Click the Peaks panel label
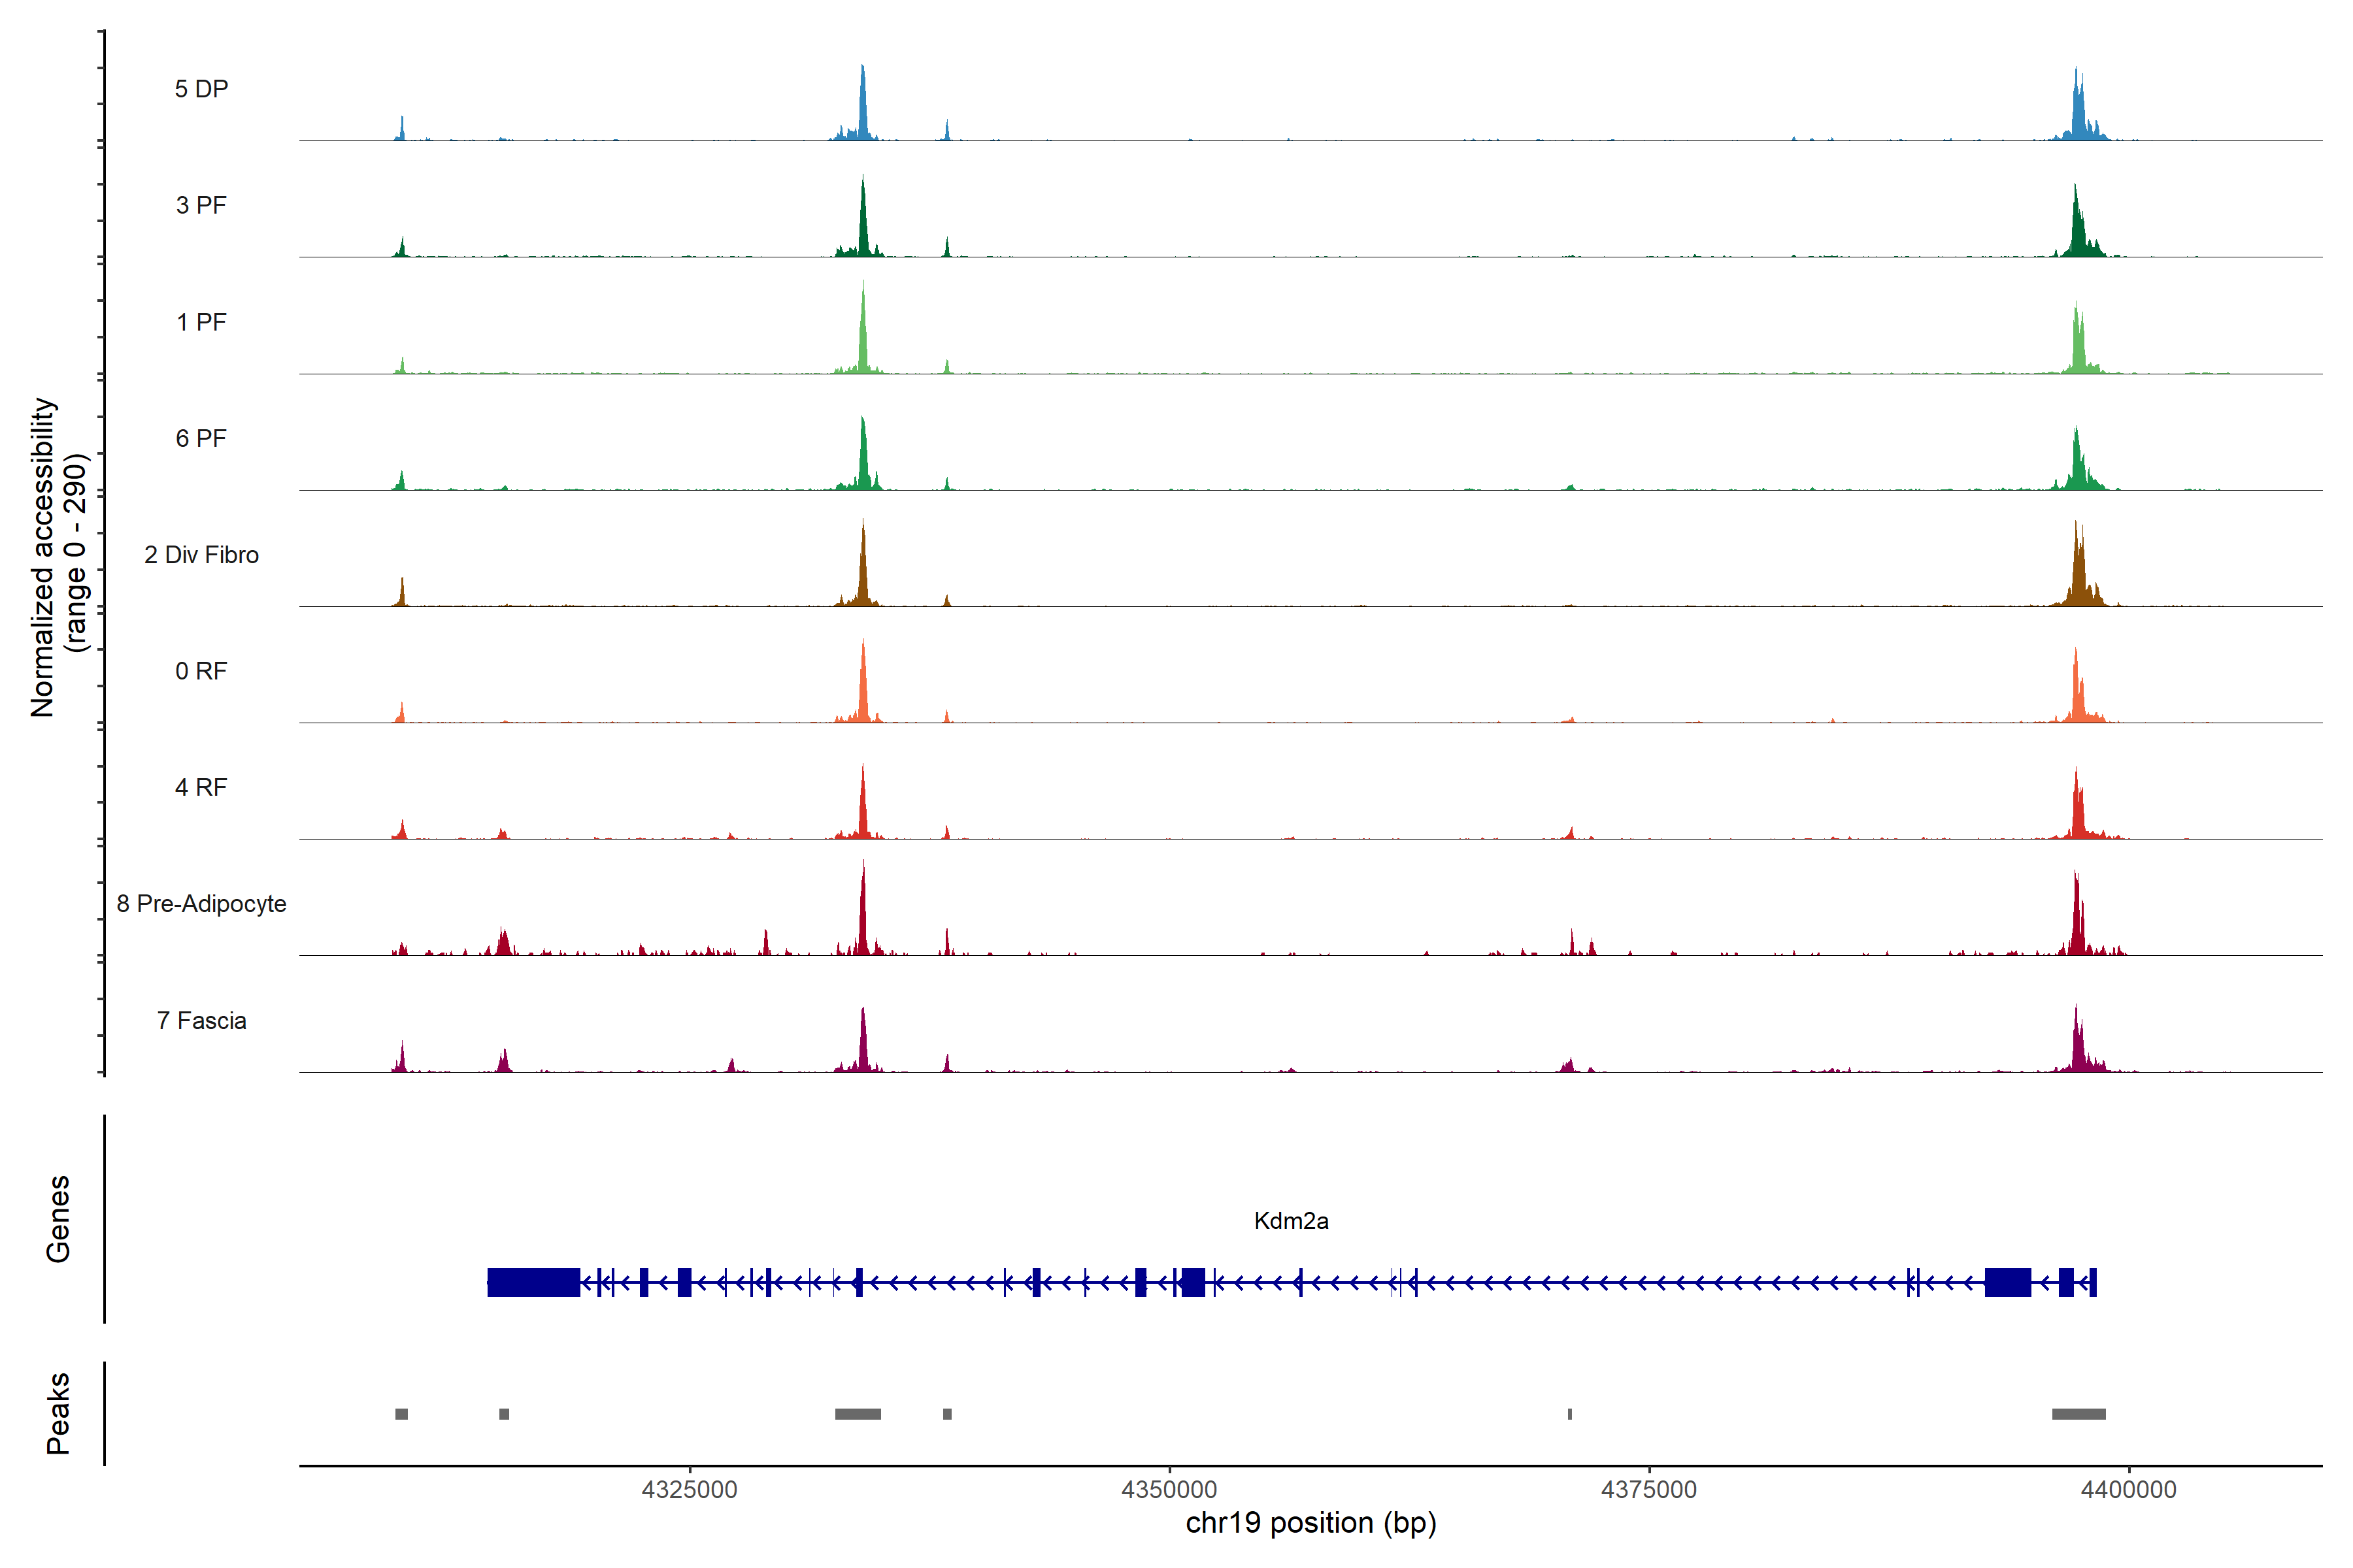This screenshot has height=1568, width=2353. [x=58, y=1413]
